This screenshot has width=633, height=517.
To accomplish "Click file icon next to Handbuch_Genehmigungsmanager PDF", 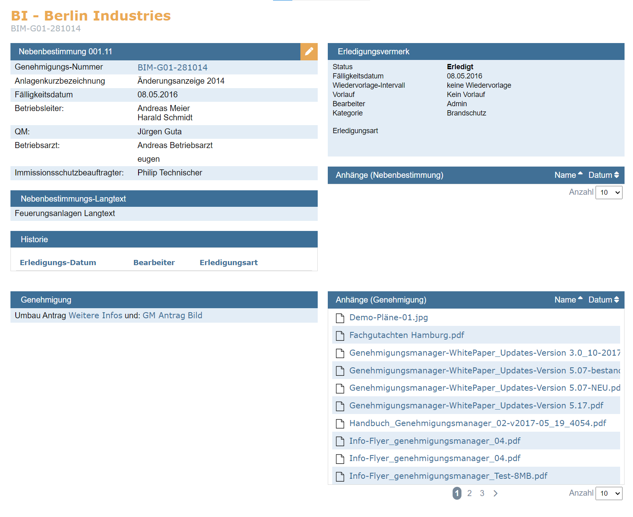I will [340, 424].
